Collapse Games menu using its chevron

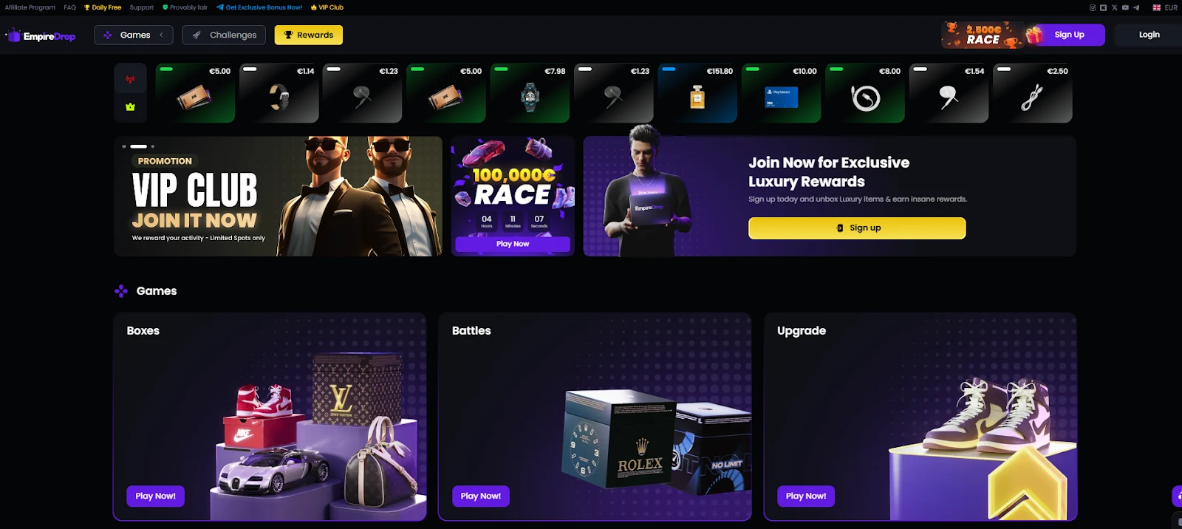click(x=161, y=35)
